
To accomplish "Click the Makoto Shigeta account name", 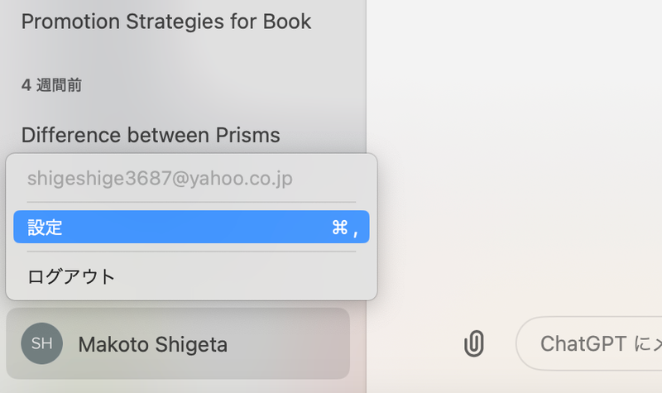I will (152, 344).
